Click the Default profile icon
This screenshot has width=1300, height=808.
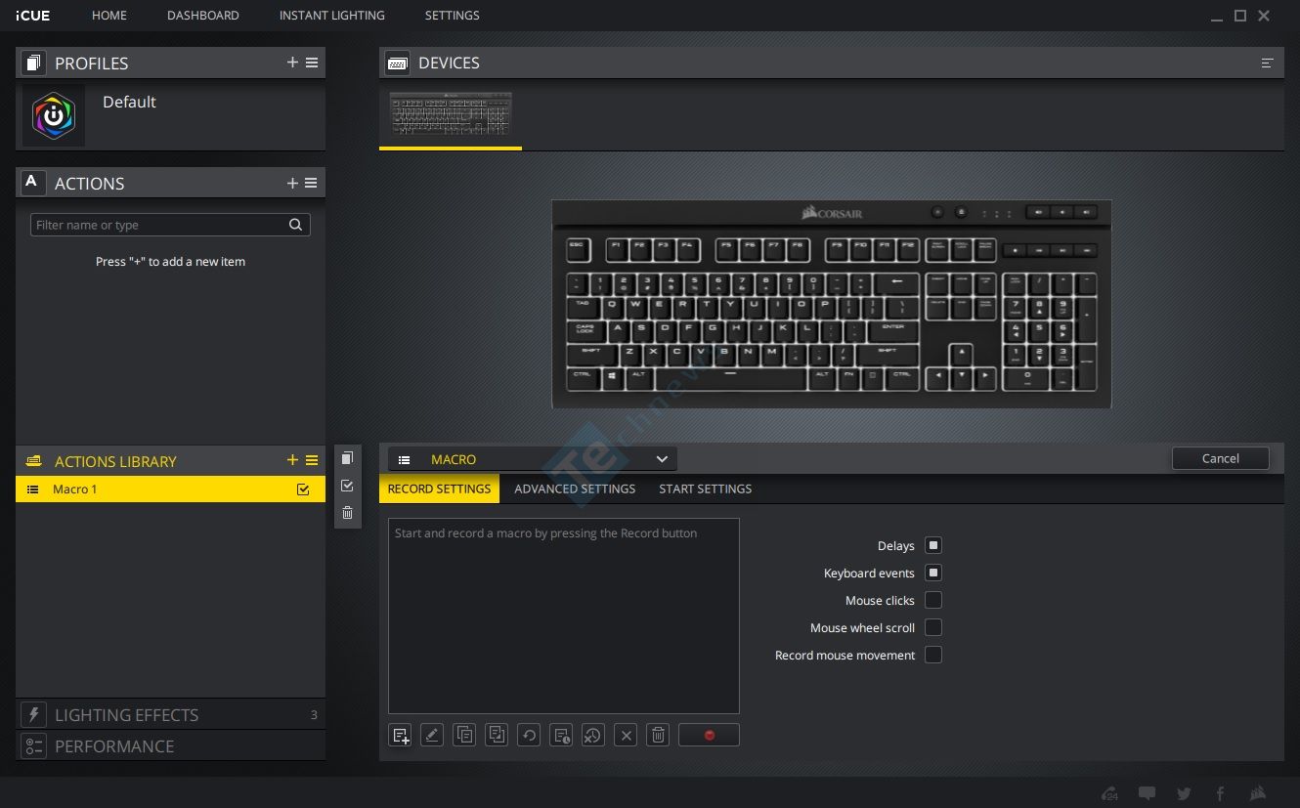point(54,116)
